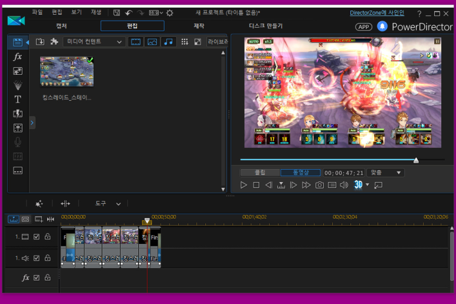Image resolution: width=456 pixels, height=304 pixels.
Task: Adjust the preview volume speaker
Action: [344, 185]
